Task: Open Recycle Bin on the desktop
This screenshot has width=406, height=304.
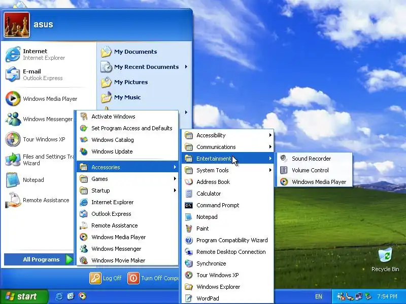Action: (385, 259)
